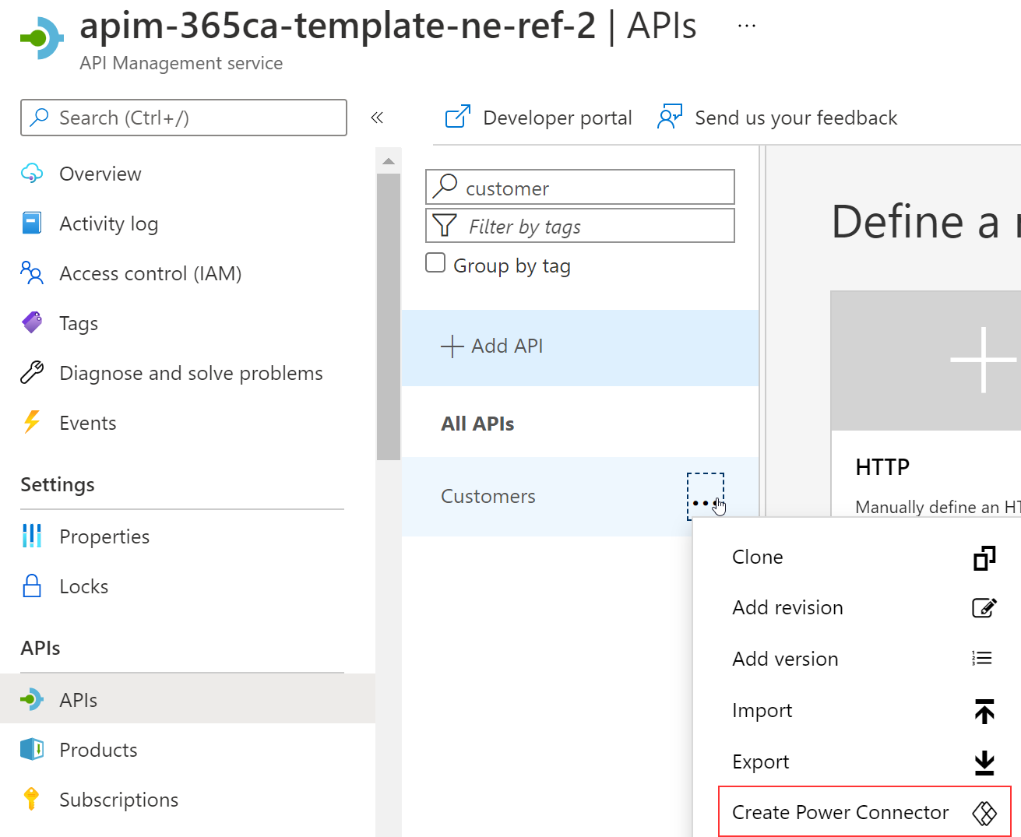
Task: Open Developer portal
Action: coord(558,118)
